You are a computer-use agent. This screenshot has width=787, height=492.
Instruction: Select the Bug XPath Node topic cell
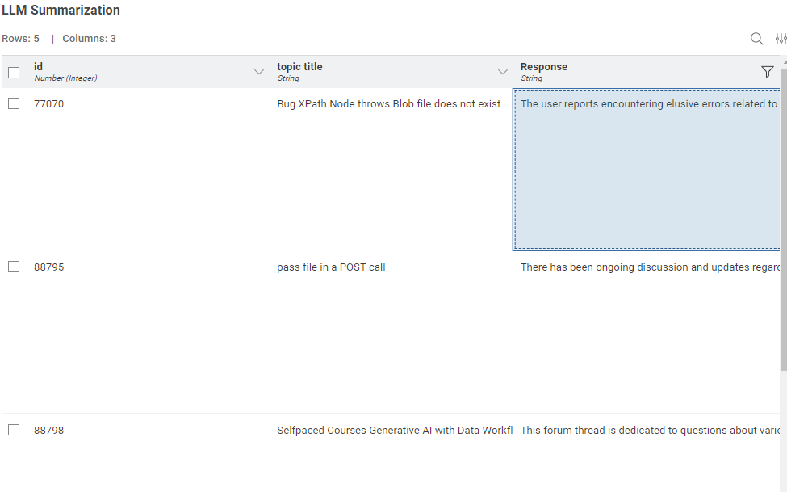pos(388,104)
